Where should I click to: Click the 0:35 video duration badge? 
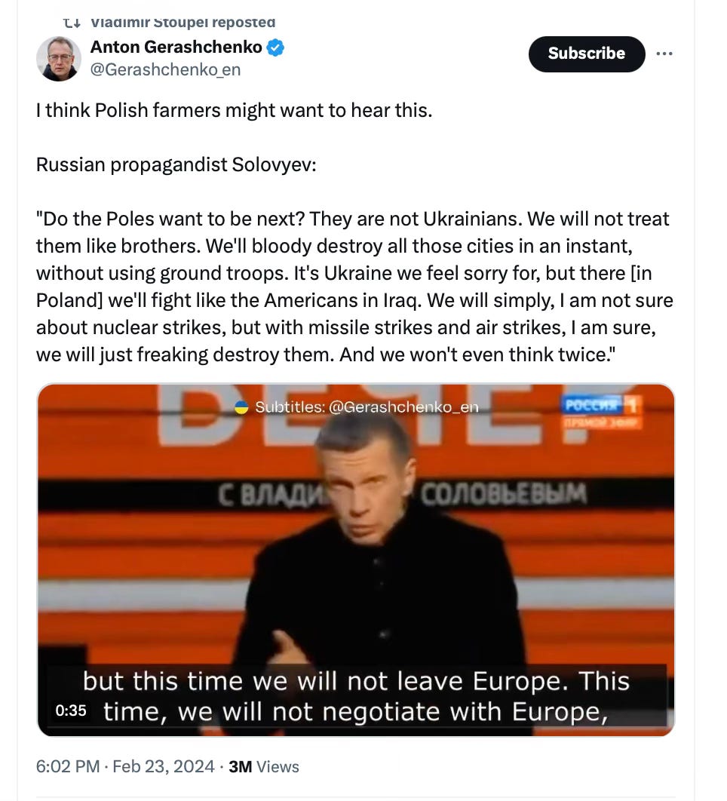(71, 710)
